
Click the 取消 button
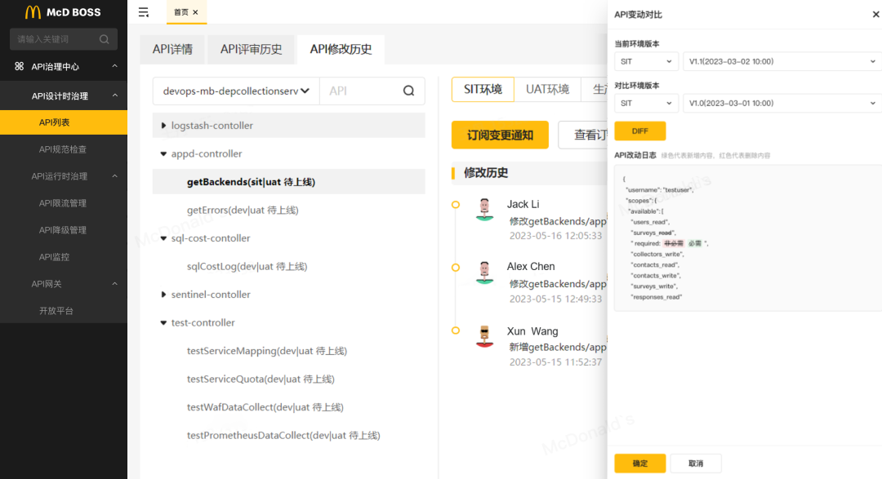point(696,463)
